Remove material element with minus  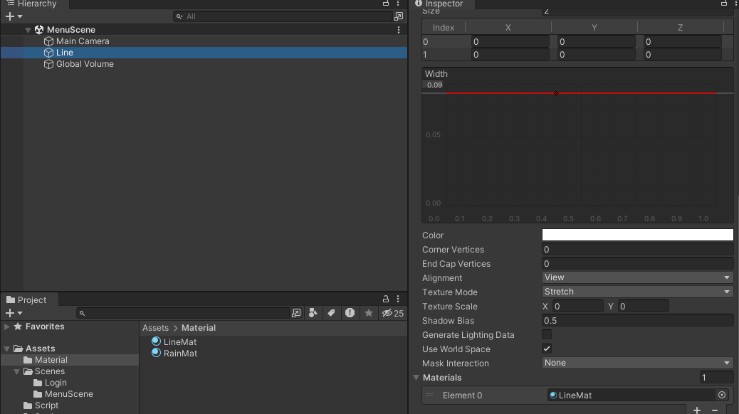pyautogui.click(x=715, y=410)
